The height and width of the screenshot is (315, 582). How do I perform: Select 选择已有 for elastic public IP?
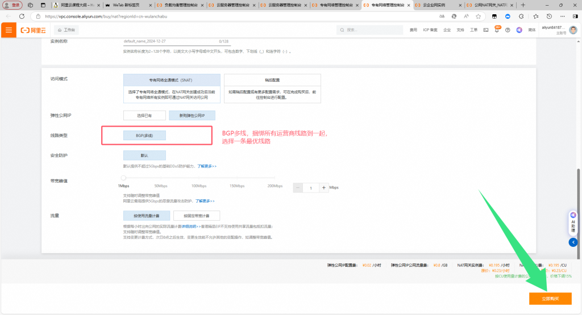tap(145, 115)
